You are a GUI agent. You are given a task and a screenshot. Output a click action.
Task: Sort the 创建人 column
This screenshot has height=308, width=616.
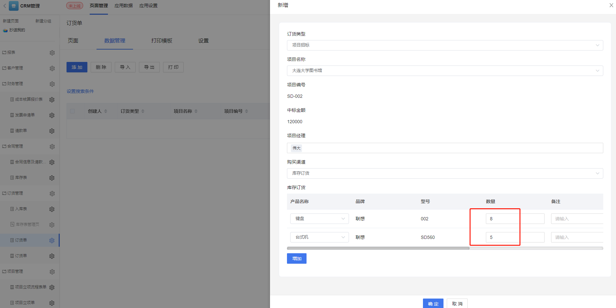[x=106, y=111]
